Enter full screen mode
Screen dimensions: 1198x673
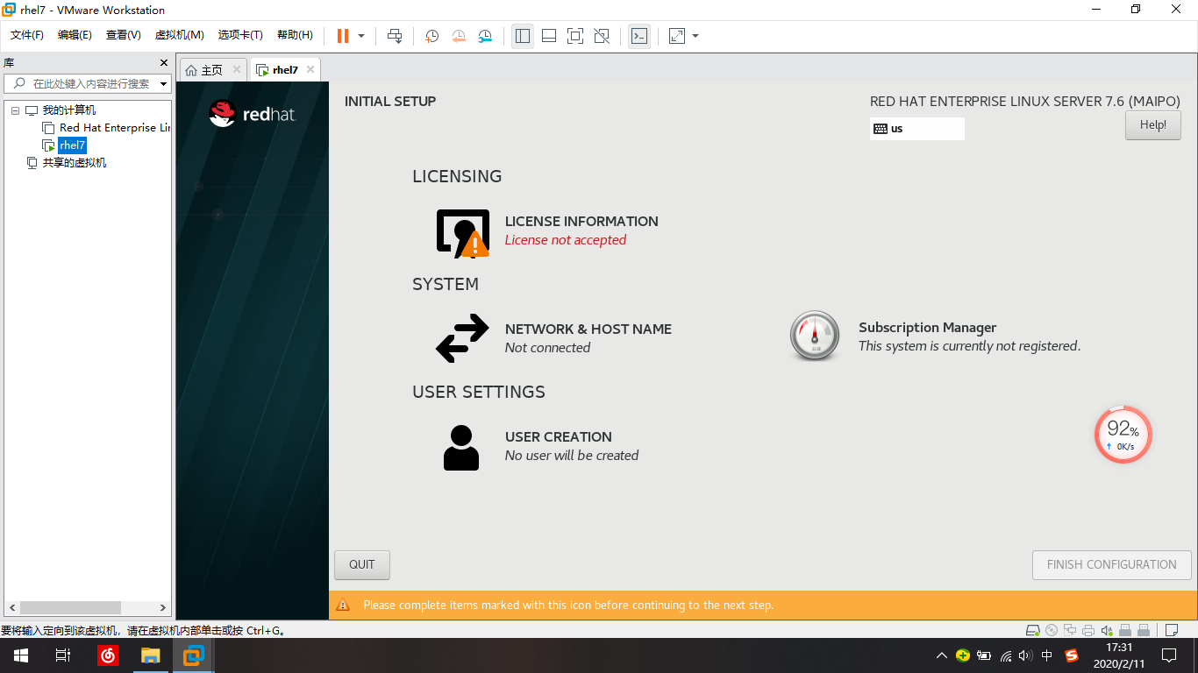coord(575,36)
